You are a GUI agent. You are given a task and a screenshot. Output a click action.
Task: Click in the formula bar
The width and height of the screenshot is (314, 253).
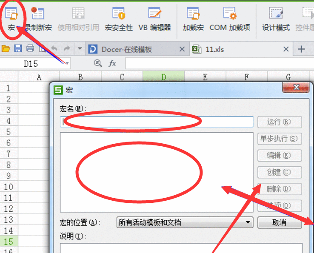pos(220,63)
